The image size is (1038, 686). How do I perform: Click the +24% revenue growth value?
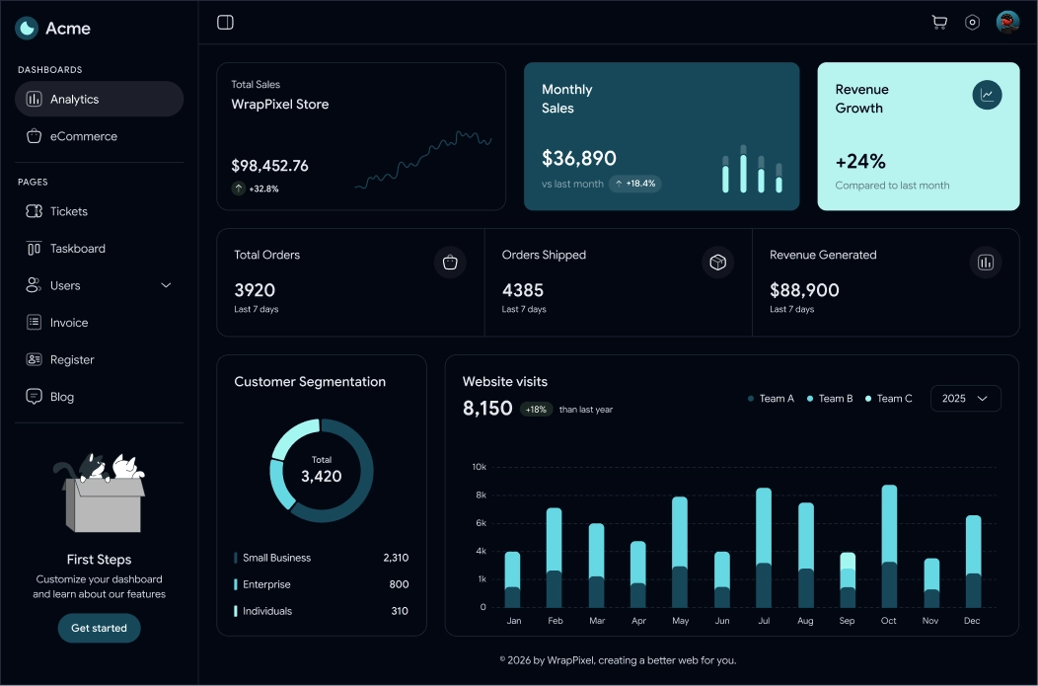pos(860,162)
